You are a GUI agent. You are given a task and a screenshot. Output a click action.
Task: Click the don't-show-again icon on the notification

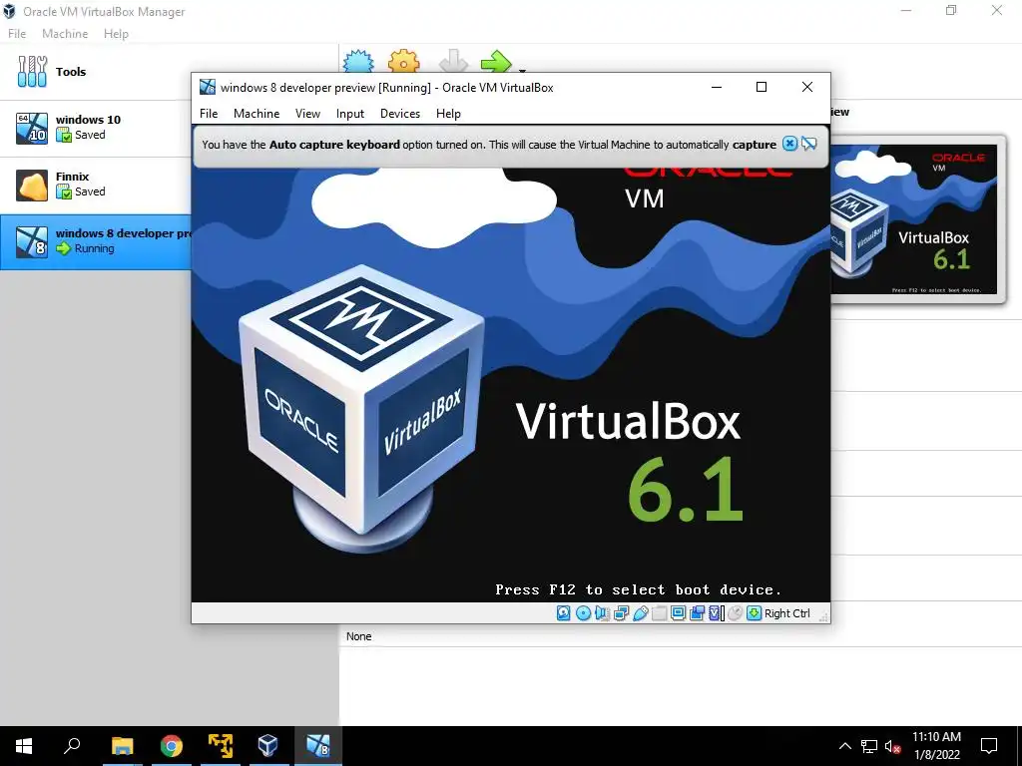808,144
